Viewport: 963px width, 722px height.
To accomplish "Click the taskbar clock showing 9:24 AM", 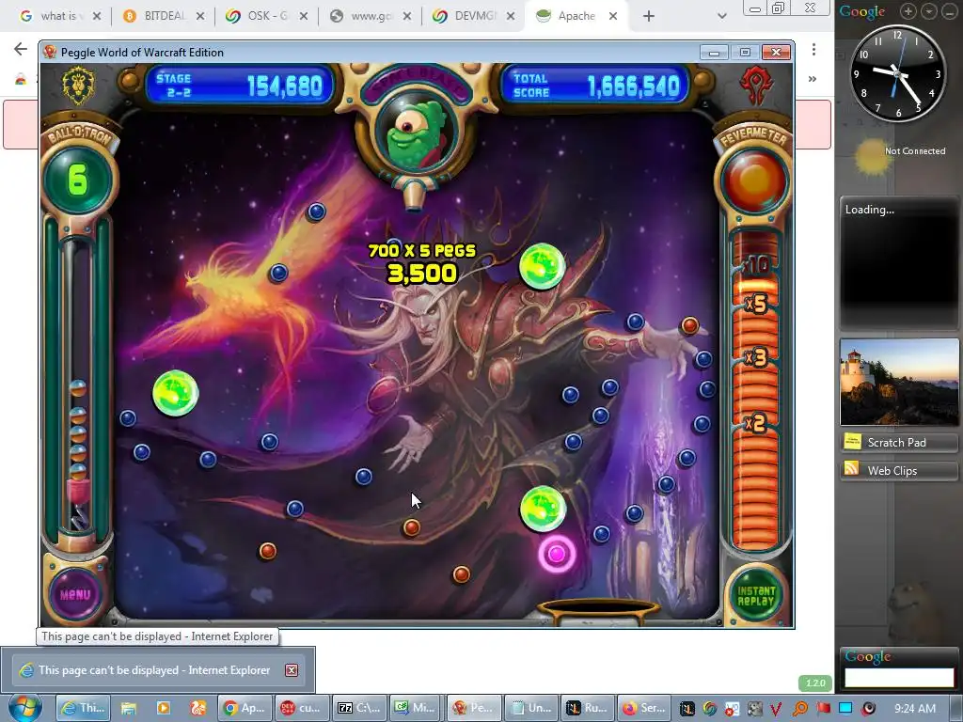I will point(914,709).
